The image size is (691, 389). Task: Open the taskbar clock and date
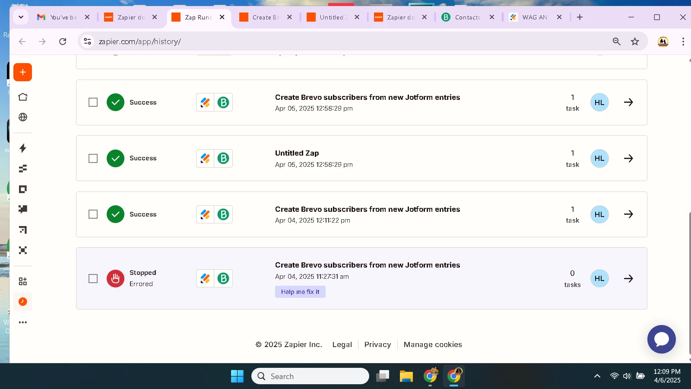coord(667,376)
